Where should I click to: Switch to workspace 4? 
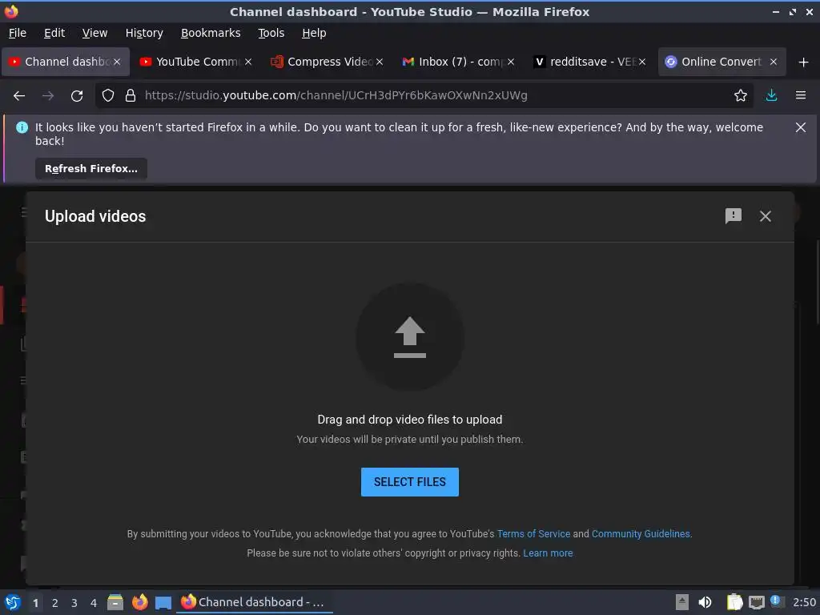click(94, 603)
